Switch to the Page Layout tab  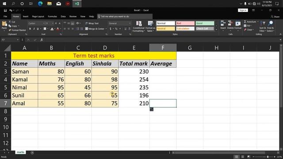(x=38, y=16)
